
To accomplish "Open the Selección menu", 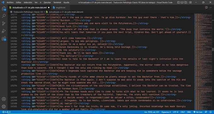I will point(28,3).
